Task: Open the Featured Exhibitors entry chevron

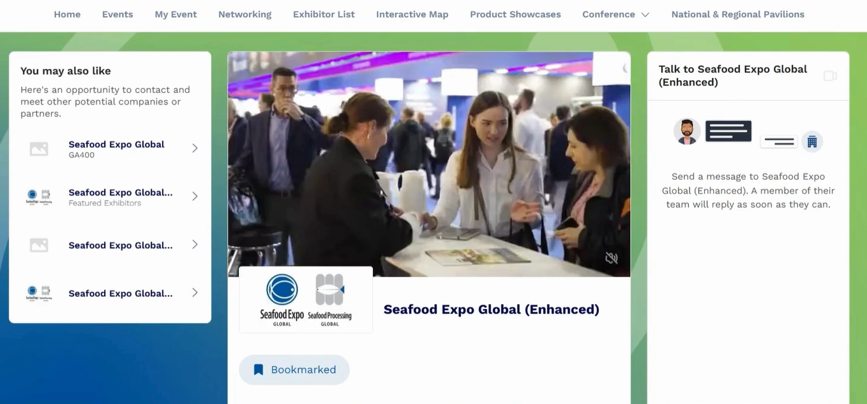Action: point(195,196)
